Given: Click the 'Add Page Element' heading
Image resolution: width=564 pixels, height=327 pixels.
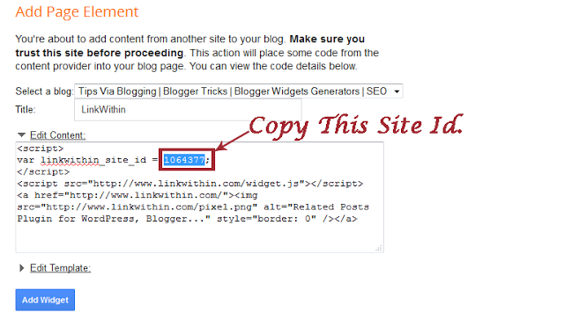Looking at the screenshot, I should click(x=77, y=12).
